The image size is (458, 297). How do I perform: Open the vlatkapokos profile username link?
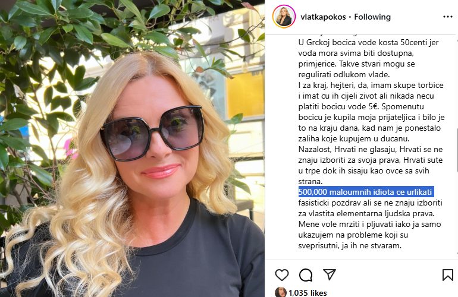[x=323, y=17]
